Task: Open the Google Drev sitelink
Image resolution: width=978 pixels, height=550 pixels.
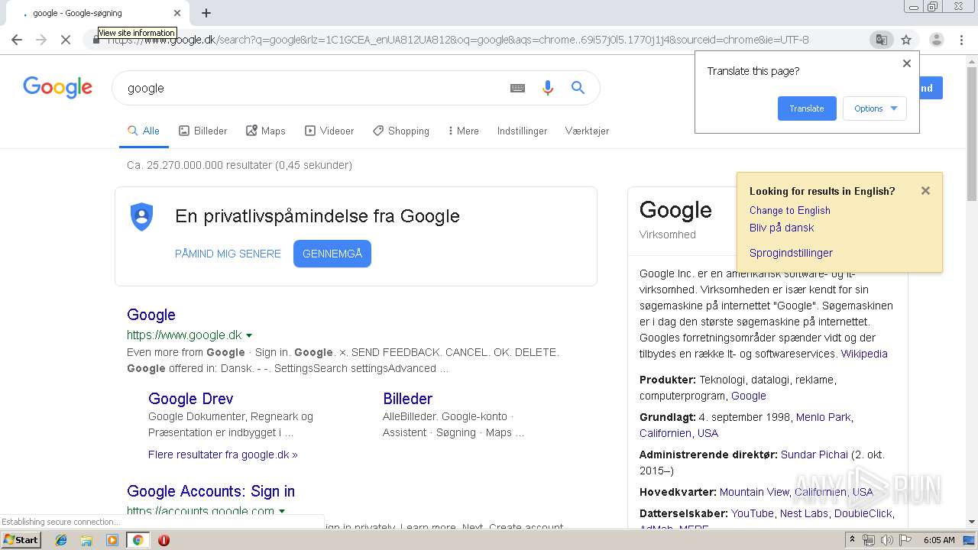Action: point(191,399)
